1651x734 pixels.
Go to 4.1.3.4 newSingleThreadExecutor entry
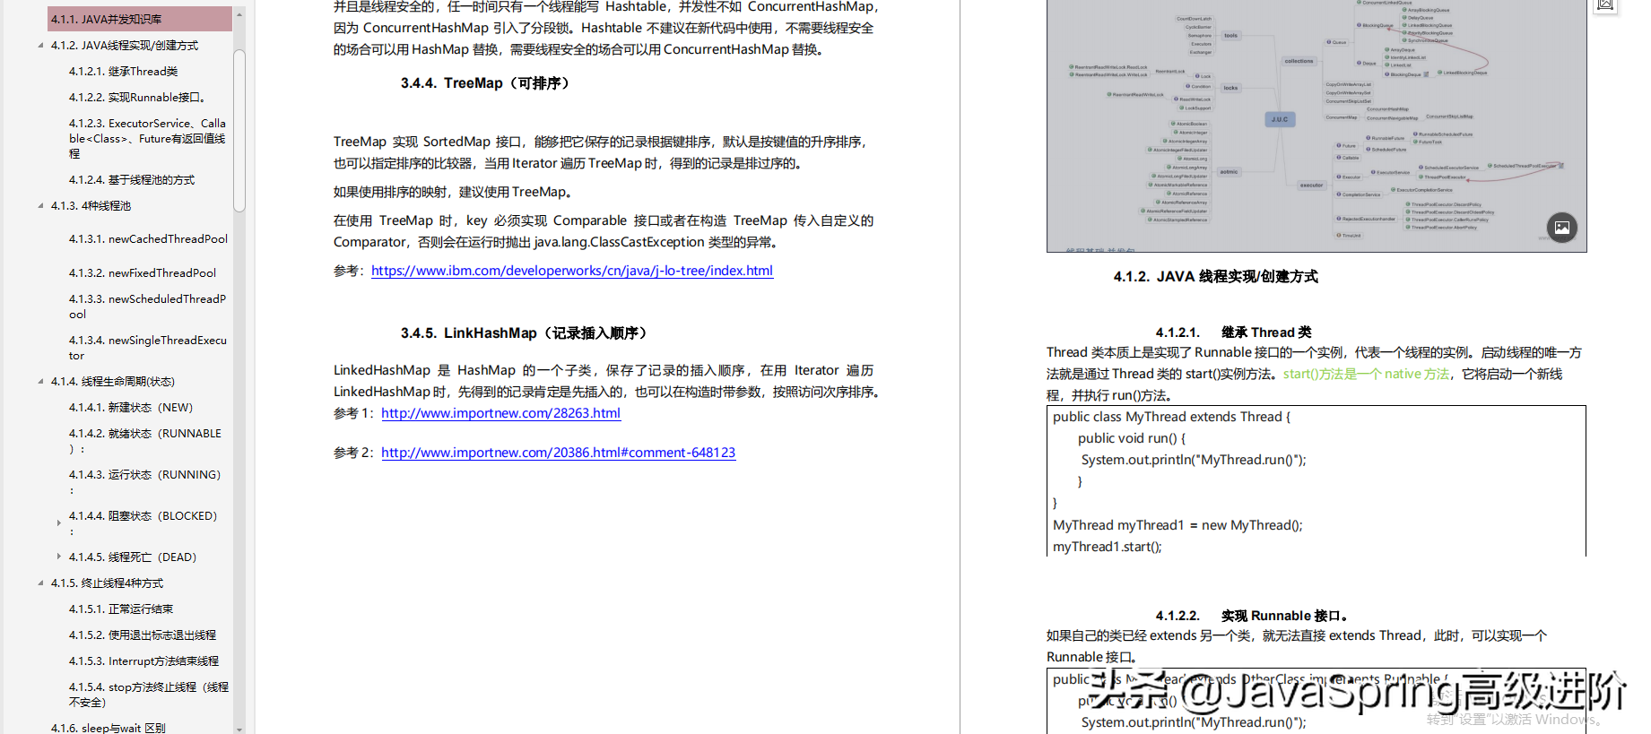pyautogui.click(x=147, y=348)
